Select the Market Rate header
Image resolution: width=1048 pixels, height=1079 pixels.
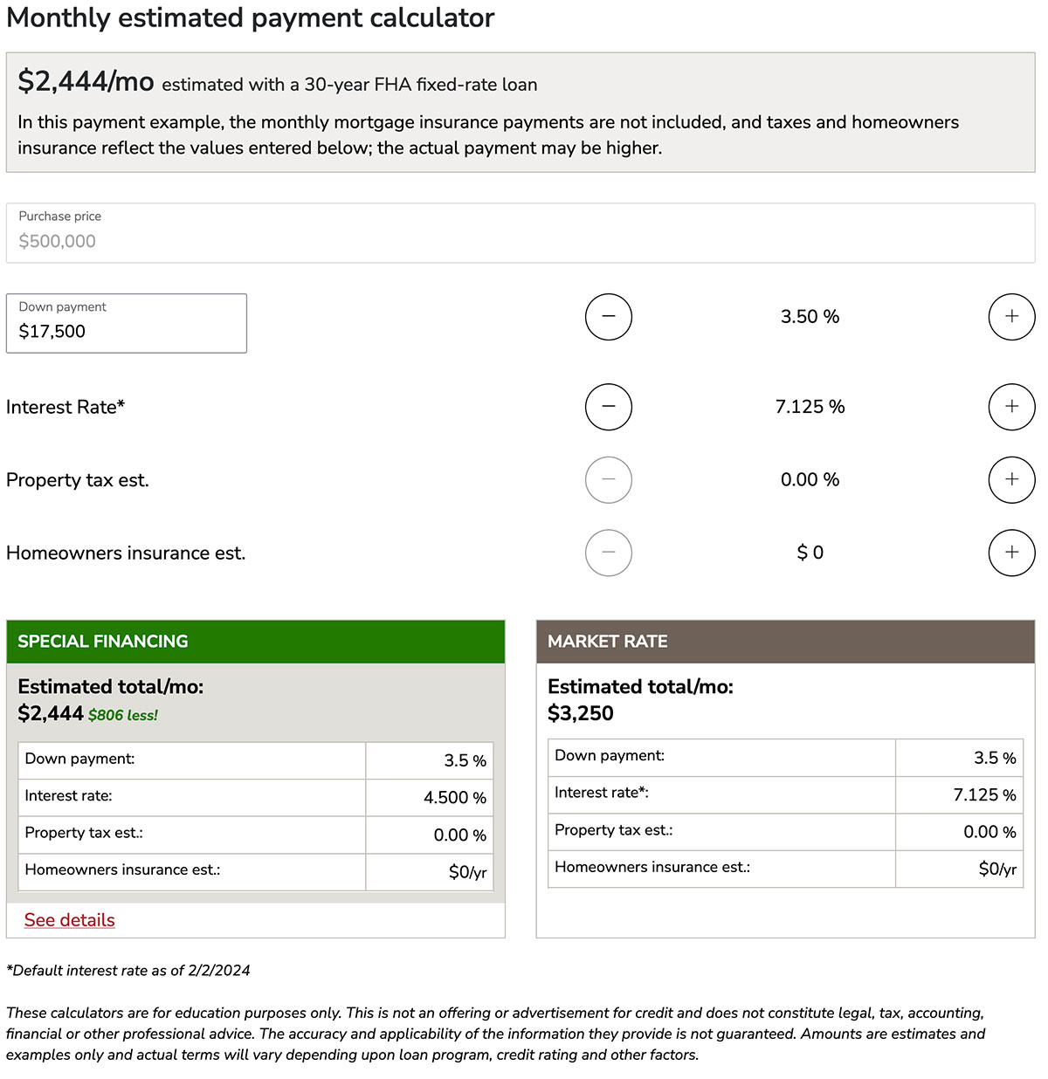point(784,642)
